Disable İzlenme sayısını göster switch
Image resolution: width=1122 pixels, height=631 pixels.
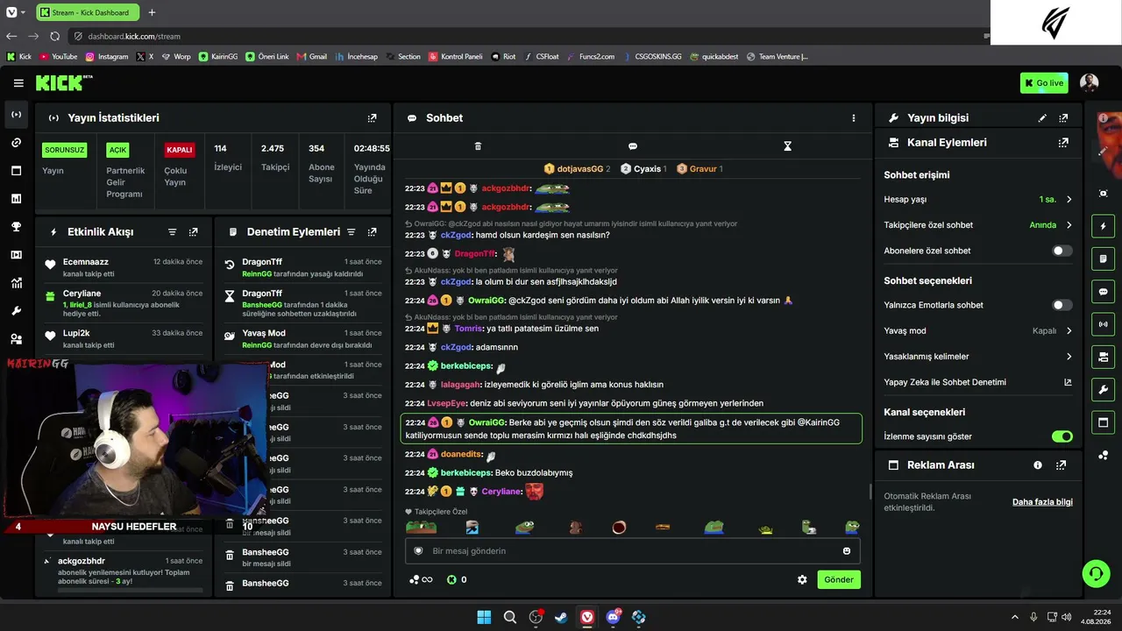(1062, 436)
